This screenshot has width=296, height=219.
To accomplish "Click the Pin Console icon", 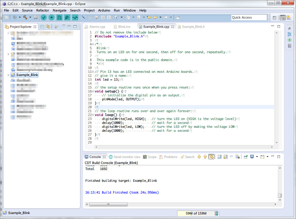I will point(246,157).
